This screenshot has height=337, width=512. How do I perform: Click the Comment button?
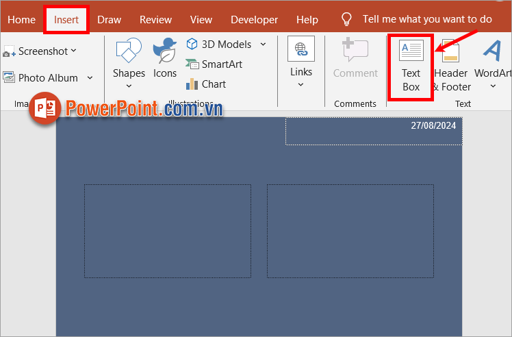(x=355, y=58)
